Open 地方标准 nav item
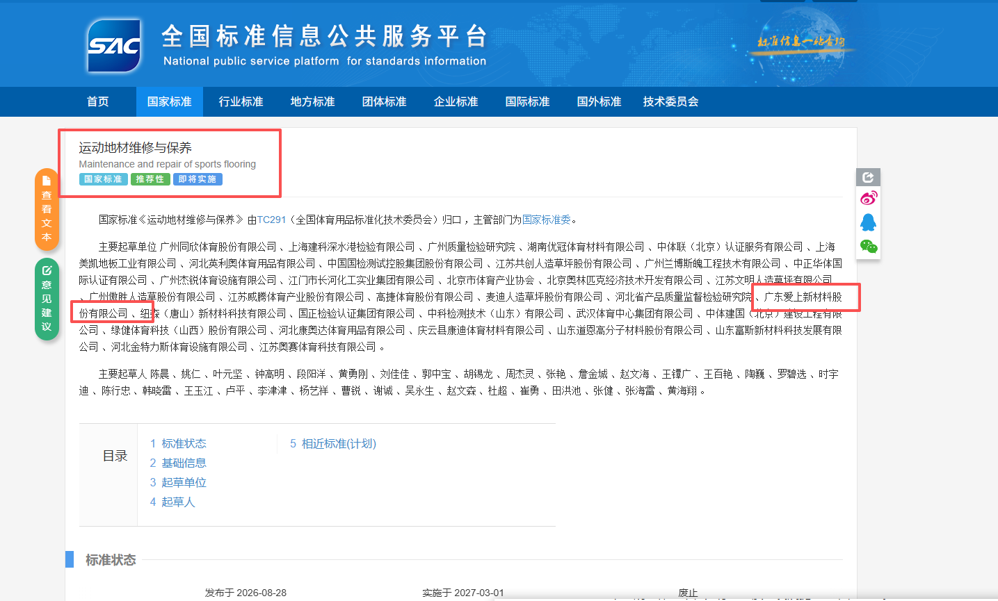The width and height of the screenshot is (998, 601). pos(313,101)
